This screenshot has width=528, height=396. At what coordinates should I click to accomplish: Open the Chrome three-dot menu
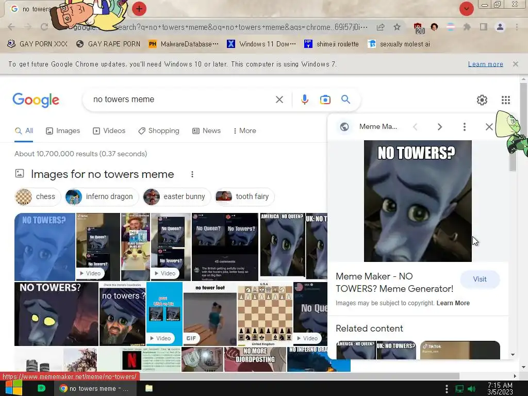517,27
